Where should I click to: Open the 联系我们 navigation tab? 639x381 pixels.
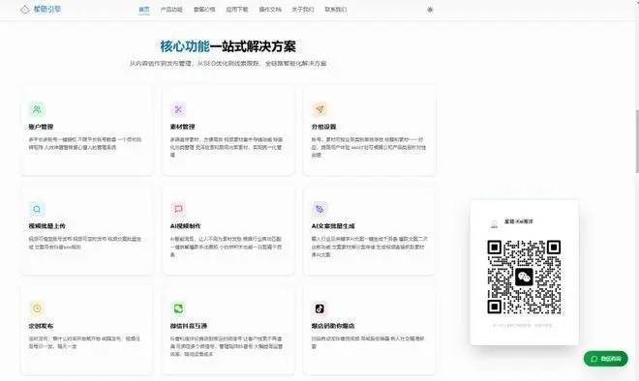point(336,10)
